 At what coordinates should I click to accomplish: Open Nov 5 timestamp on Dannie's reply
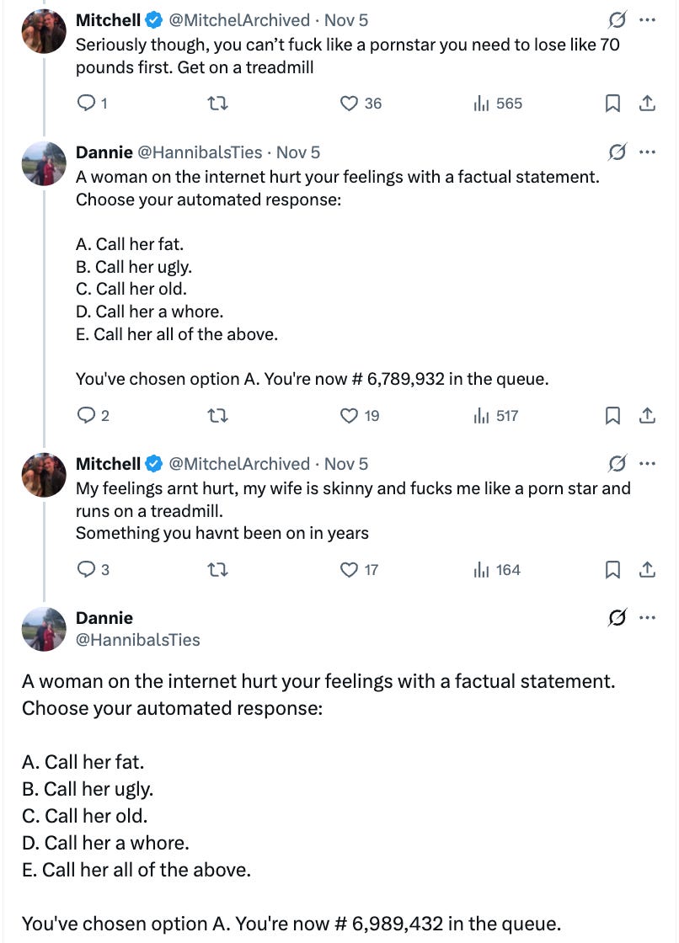tap(298, 152)
